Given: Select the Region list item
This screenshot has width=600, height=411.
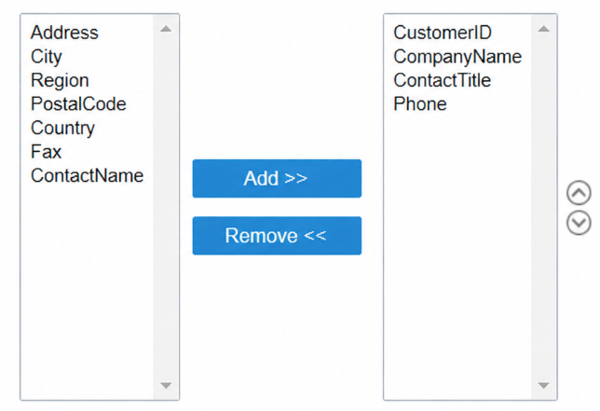Looking at the screenshot, I should click(60, 81).
